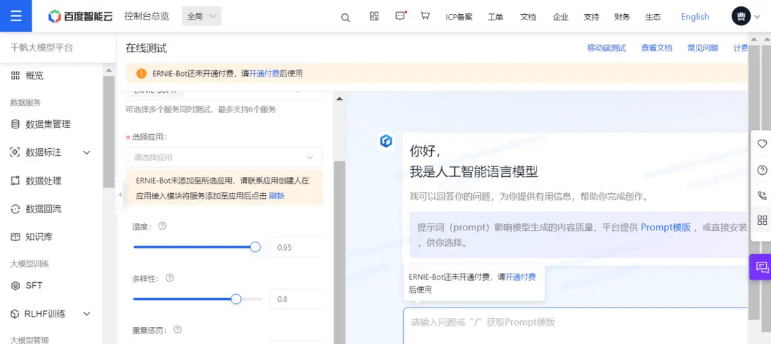Click the 温度 value field 0.95
Screen dimensions: 771x344
(x=296, y=247)
